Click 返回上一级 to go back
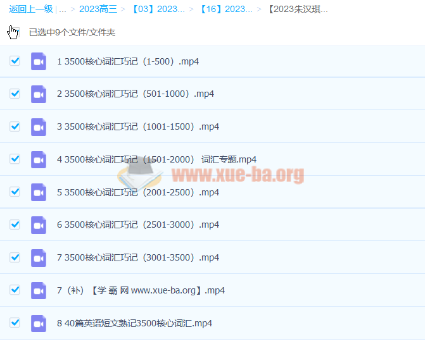 pos(31,9)
